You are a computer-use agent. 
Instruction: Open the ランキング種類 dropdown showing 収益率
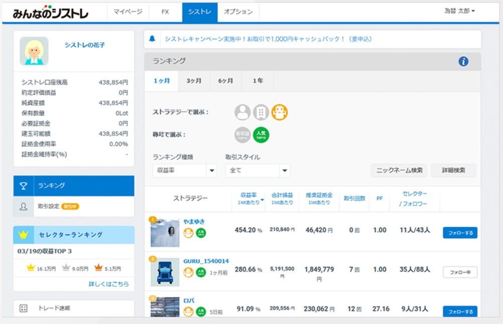click(x=184, y=171)
